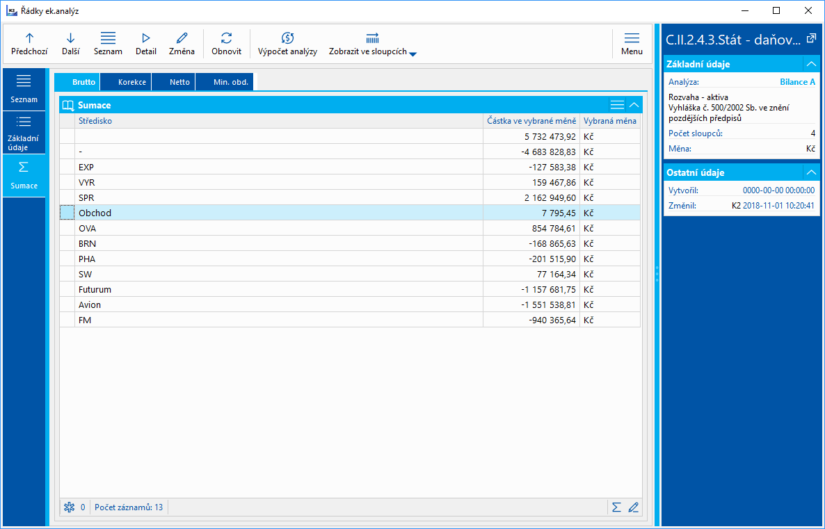Minimize the Řádky ek.analýz window

744,10
